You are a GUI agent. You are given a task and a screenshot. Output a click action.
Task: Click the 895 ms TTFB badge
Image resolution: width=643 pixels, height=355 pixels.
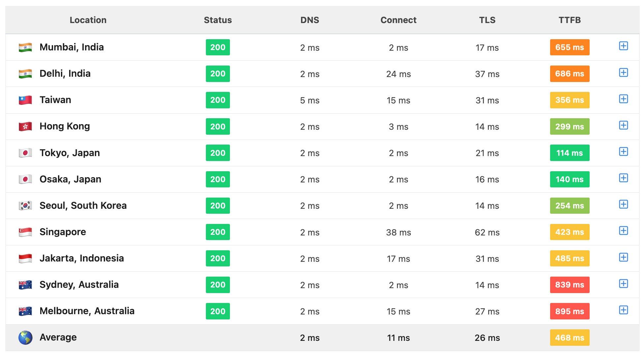pyautogui.click(x=569, y=311)
